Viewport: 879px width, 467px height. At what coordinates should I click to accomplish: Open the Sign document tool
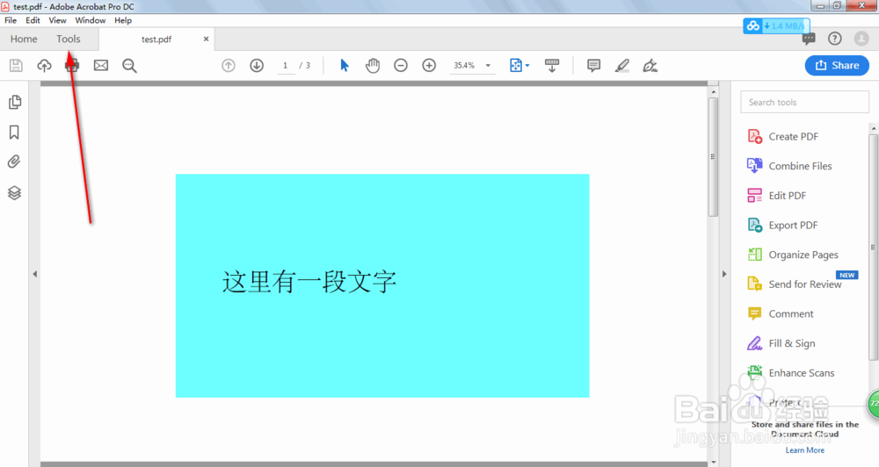click(x=650, y=66)
